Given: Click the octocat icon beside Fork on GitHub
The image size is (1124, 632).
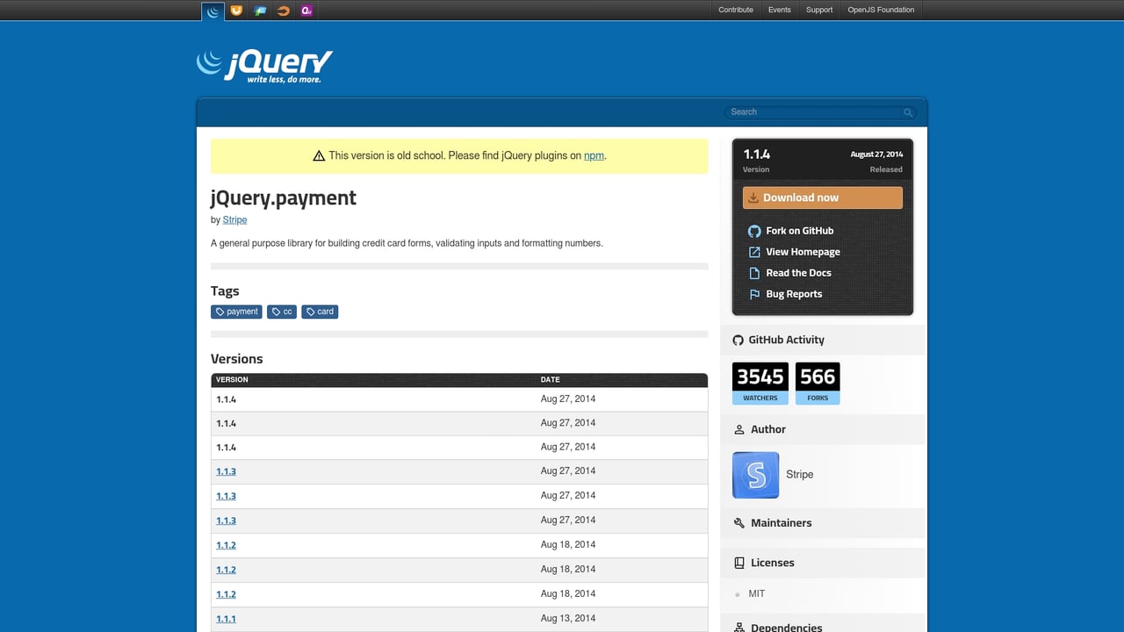Looking at the screenshot, I should 754,231.
